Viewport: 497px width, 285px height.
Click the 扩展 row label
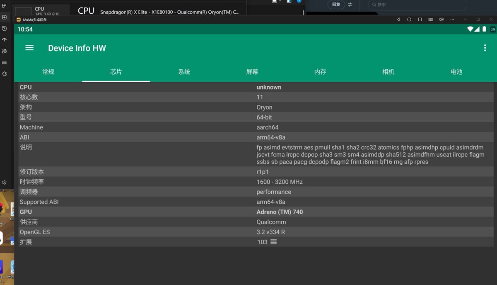(x=26, y=242)
